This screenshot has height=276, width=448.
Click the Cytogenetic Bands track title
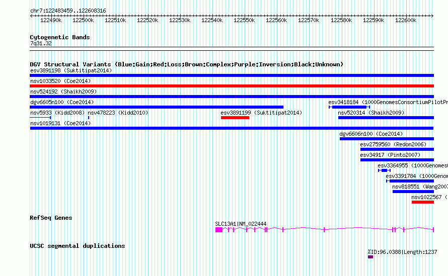tap(60, 37)
